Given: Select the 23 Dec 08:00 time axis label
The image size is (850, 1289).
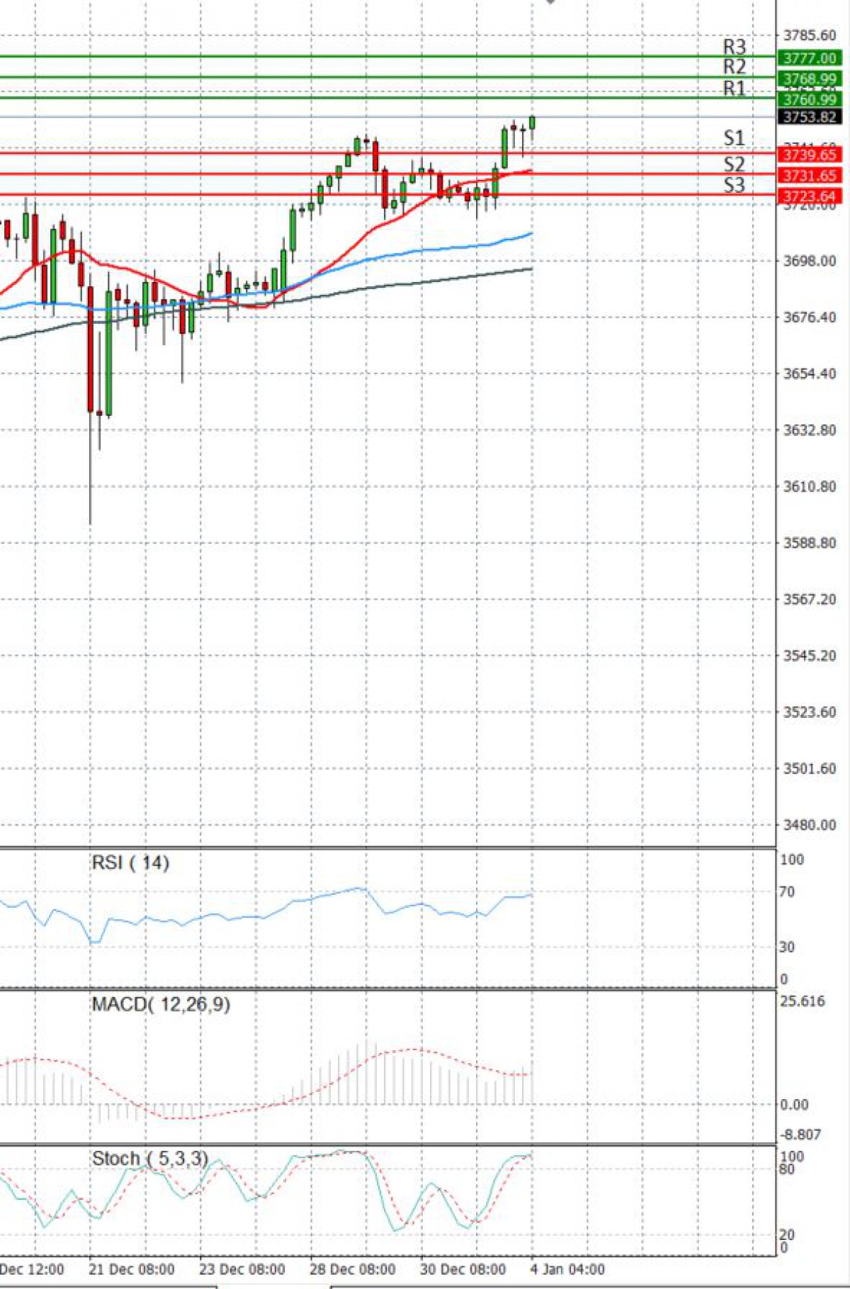Looking at the screenshot, I should pyautogui.click(x=242, y=1268).
